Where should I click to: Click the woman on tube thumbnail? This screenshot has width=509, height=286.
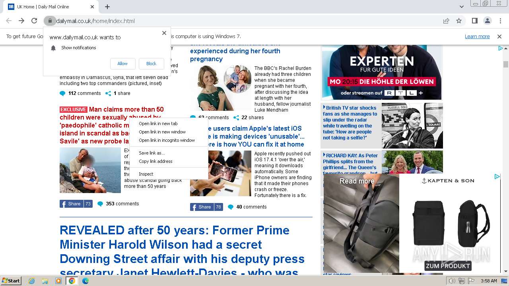tap(412, 126)
